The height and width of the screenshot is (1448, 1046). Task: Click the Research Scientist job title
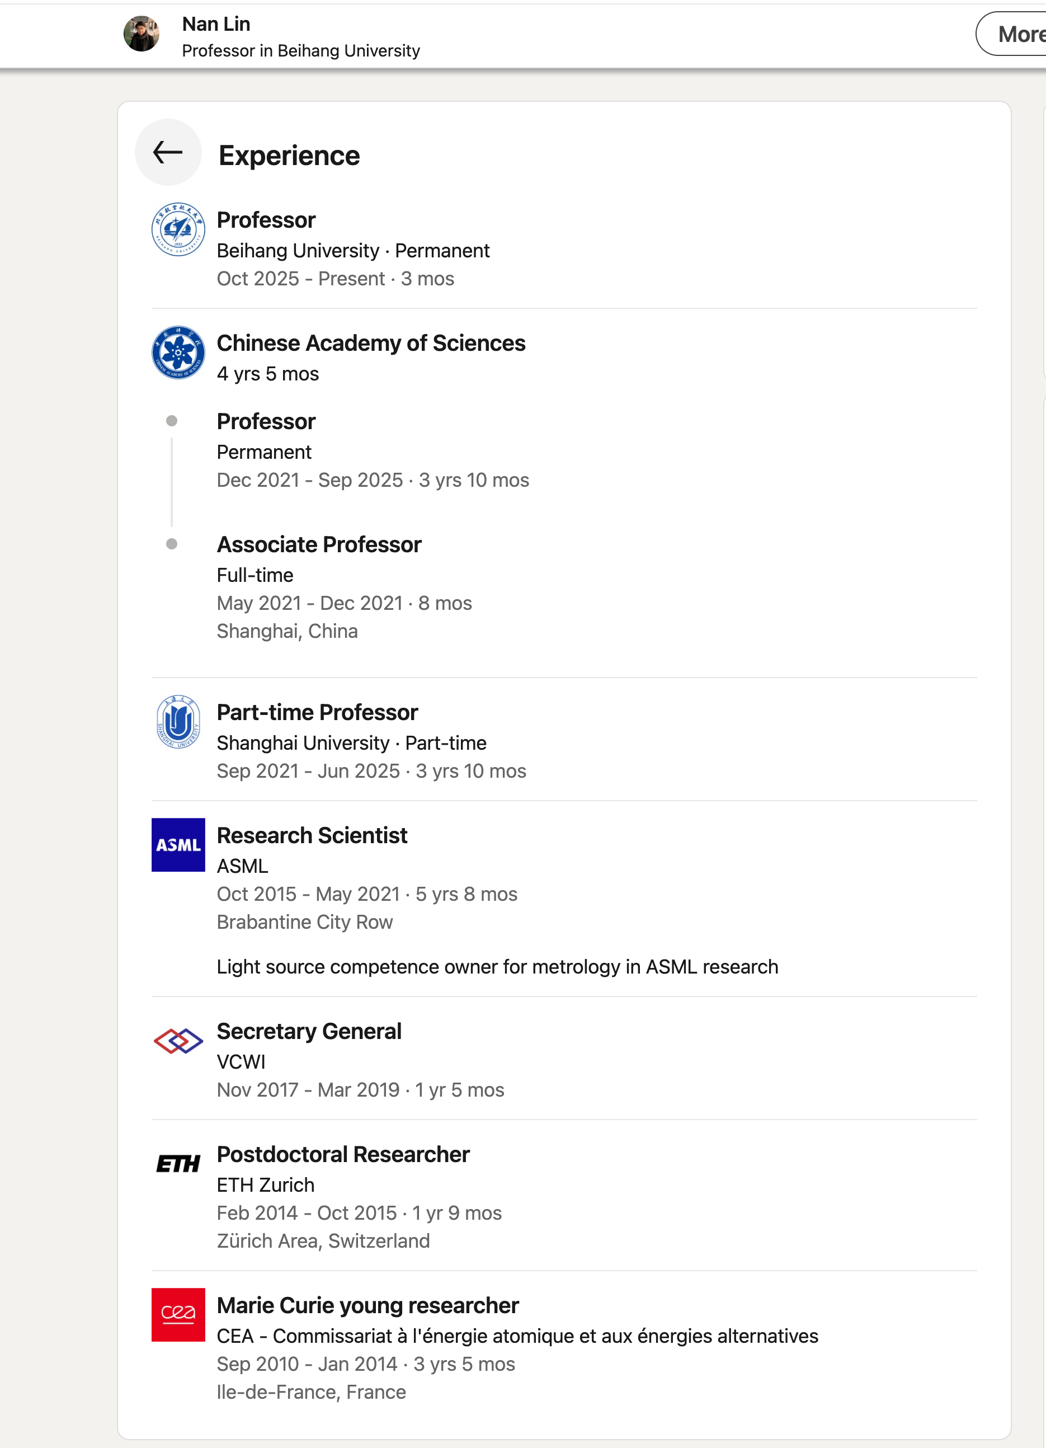[x=312, y=835]
